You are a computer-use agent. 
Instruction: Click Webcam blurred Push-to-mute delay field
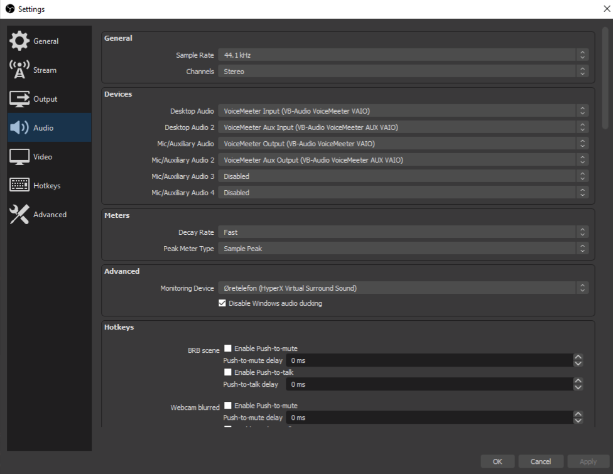pos(429,417)
